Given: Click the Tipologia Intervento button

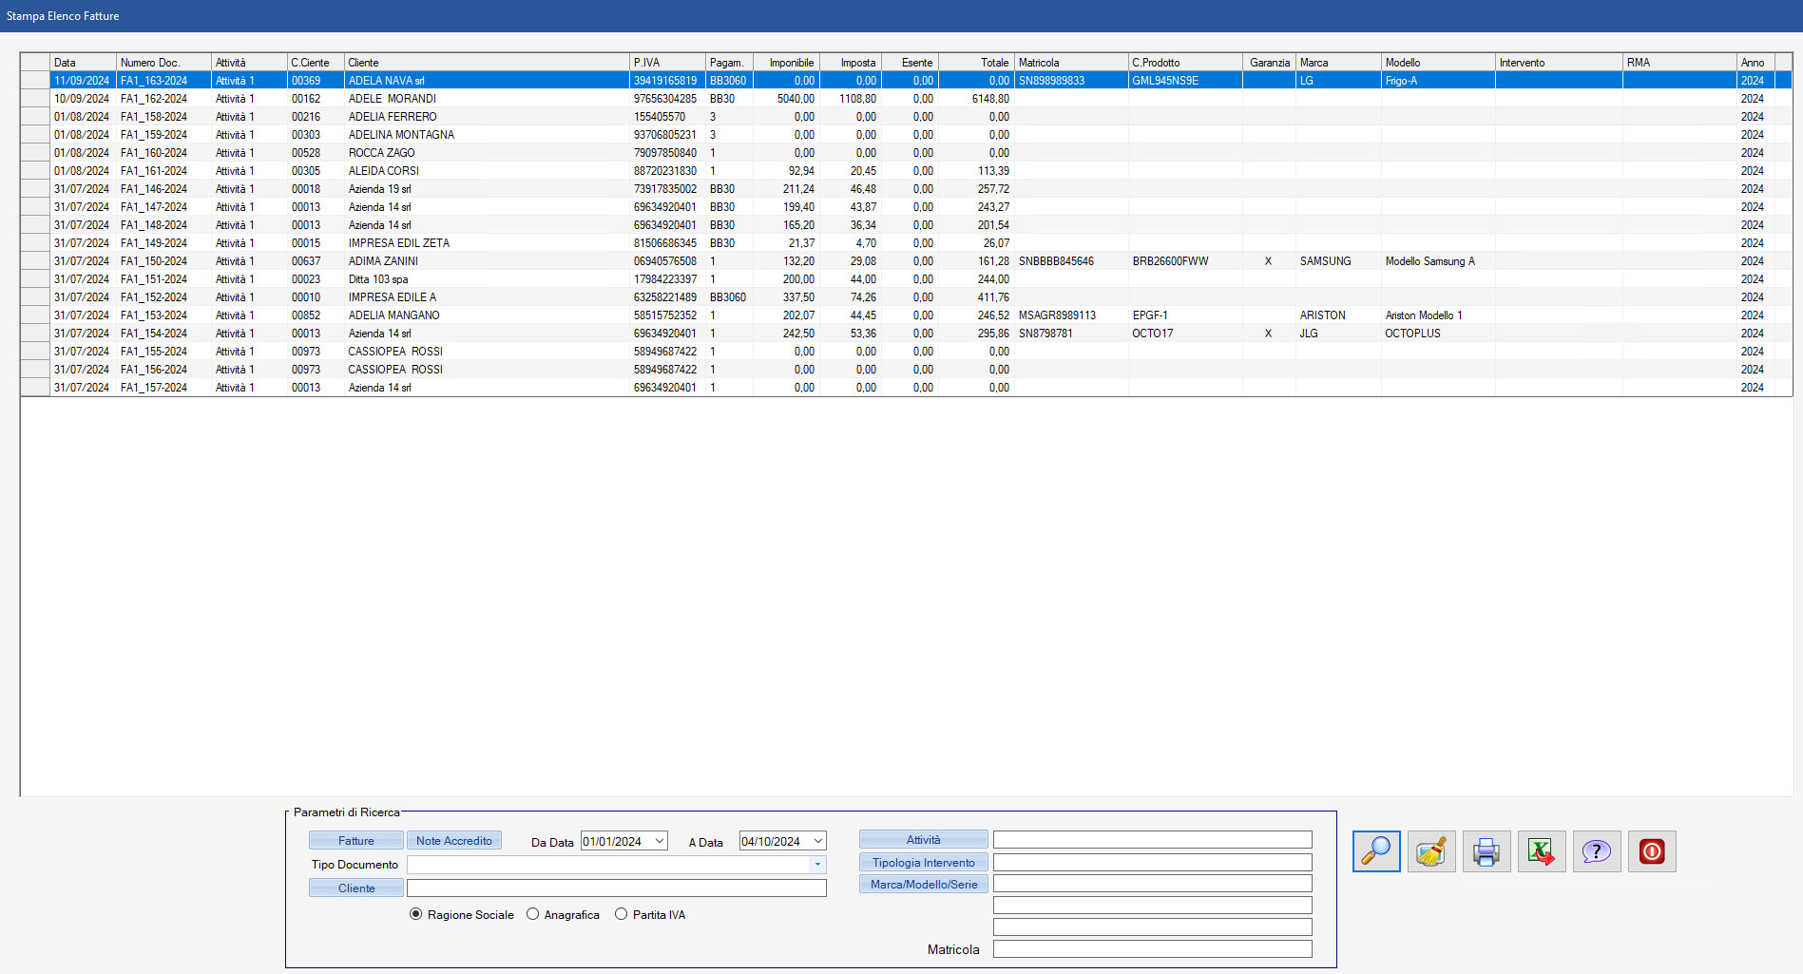Looking at the screenshot, I should 923,863.
